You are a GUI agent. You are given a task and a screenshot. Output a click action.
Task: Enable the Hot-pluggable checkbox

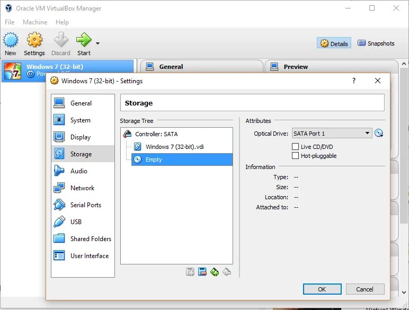pos(295,156)
